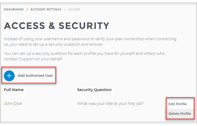Go to the DASHBOARD breadcrumb

tap(14, 9)
